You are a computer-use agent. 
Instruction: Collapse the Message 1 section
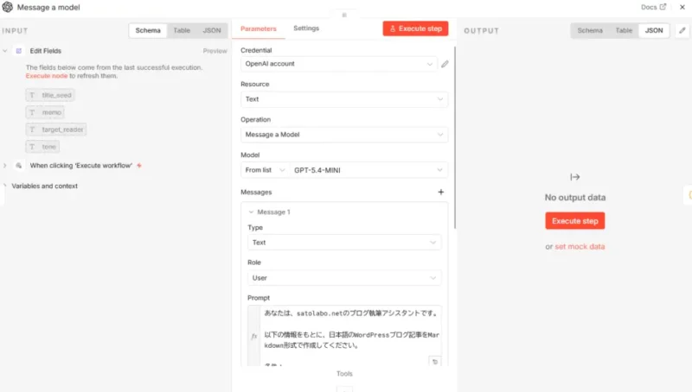pyautogui.click(x=251, y=212)
